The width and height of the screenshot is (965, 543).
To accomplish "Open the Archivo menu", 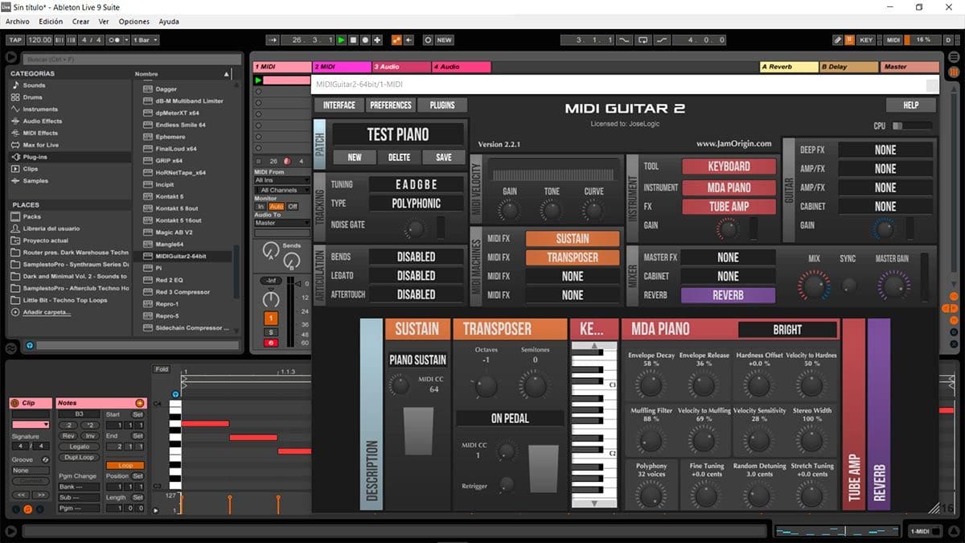I will pos(17,22).
